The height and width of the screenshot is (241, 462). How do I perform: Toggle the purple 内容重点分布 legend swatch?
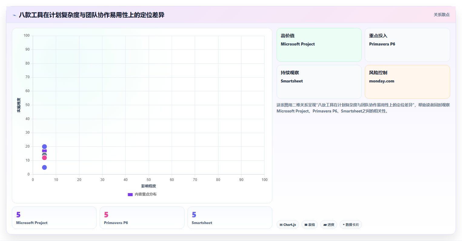coord(130,194)
